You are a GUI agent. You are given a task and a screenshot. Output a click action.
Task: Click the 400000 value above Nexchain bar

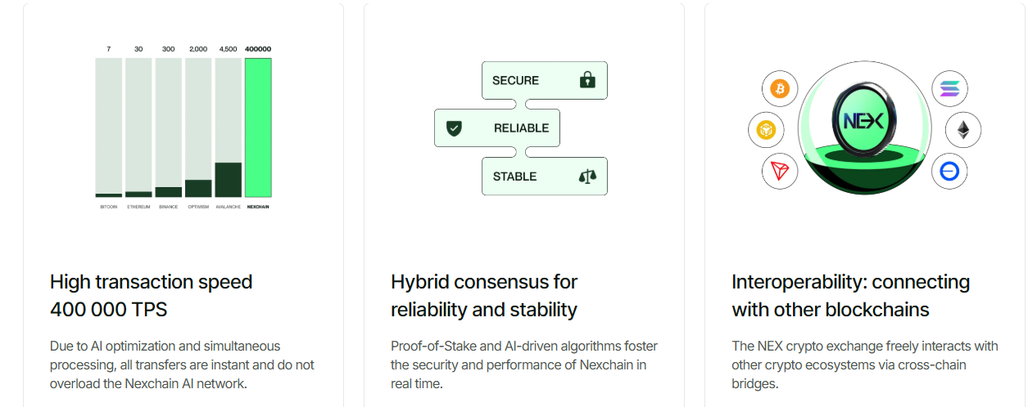click(258, 49)
